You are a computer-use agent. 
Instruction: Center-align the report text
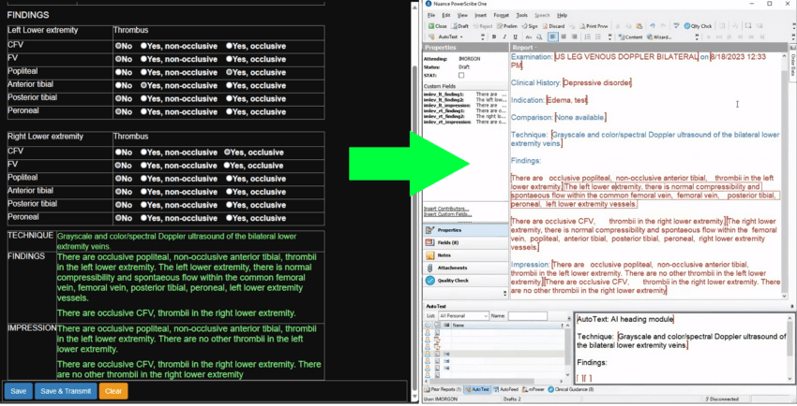click(x=564, y=37)
